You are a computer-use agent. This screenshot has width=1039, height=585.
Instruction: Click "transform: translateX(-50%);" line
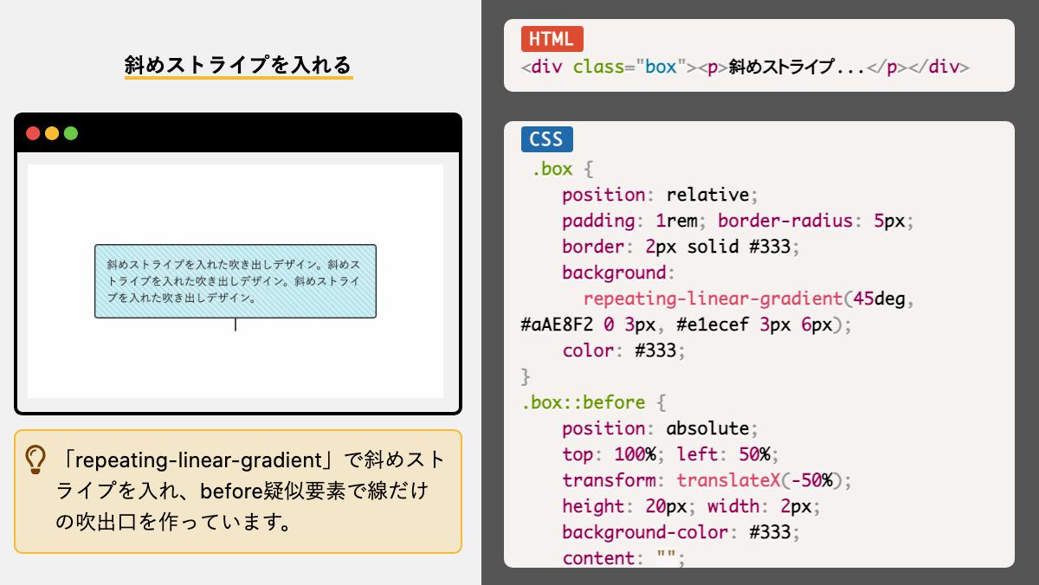[707, 480]
